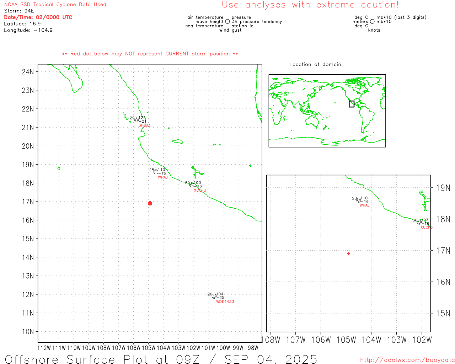The width and height of the screenshot is (455, 364).
Task: Click the legend circle beside 'wave height'
Action: 227,22
